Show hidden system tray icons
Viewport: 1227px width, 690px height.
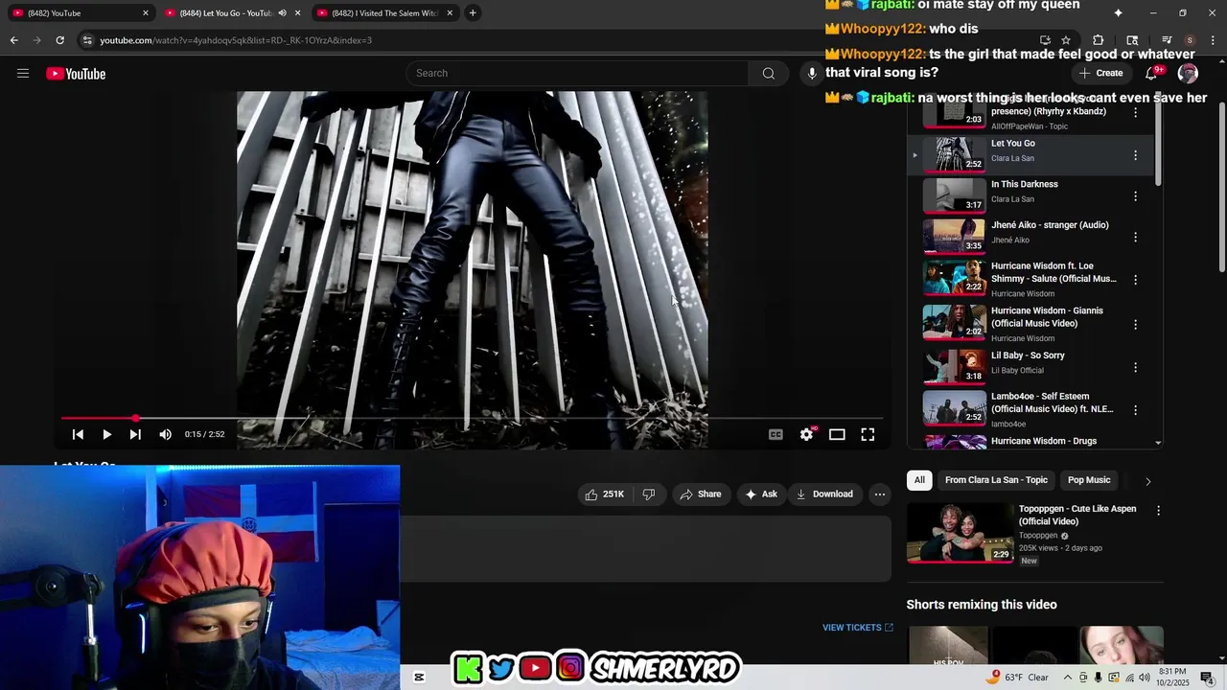(x=1067, y=678)
